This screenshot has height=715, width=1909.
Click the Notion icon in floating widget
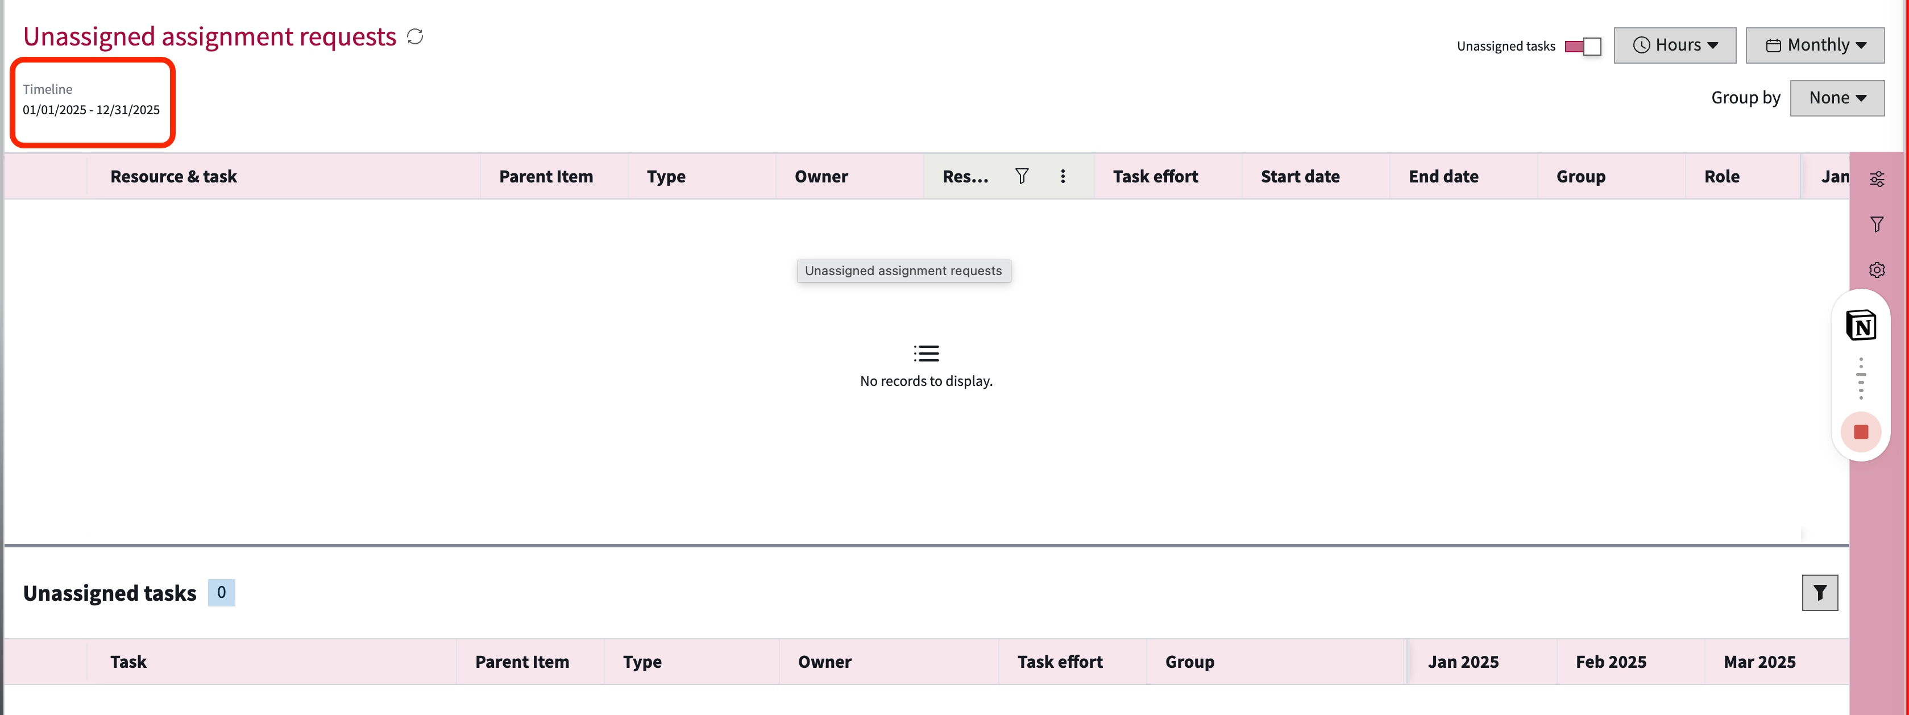click(x=1860, y=326)
